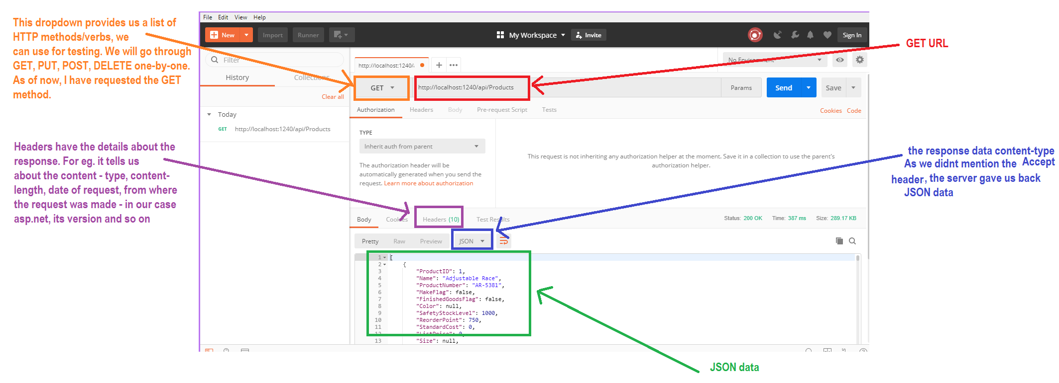Open environment management gear icon
Image resolution: width=1059 pixels, height=383 pixels.
[x=859, y=60]
